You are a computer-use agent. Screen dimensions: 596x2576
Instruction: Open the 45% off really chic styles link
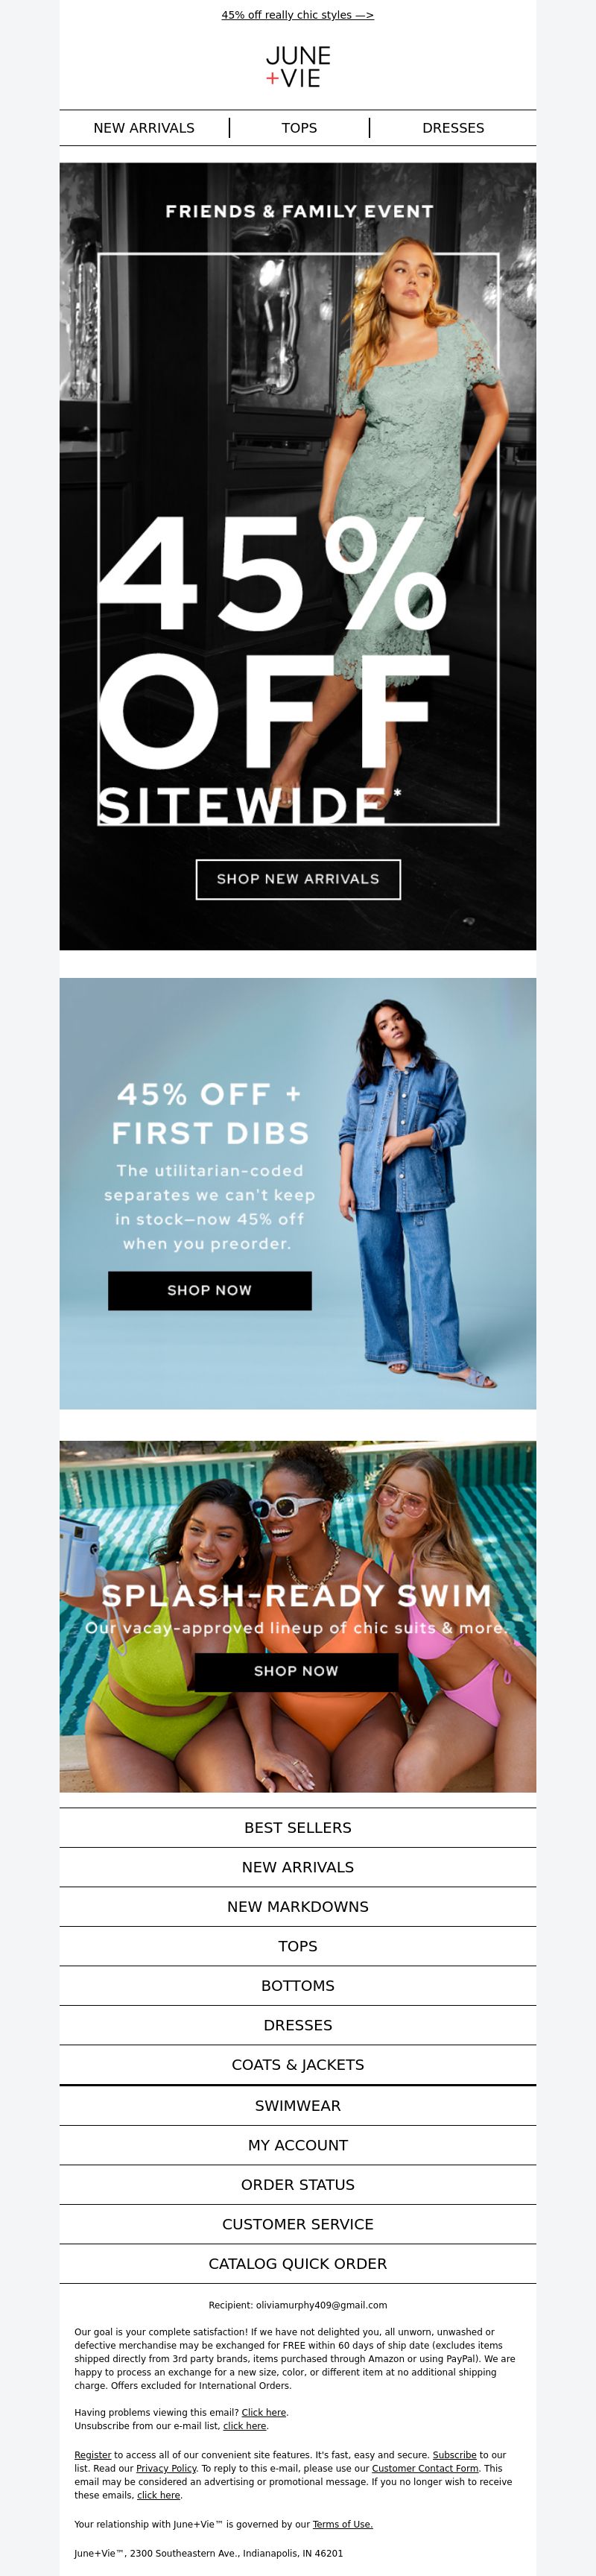pos(298,15)
